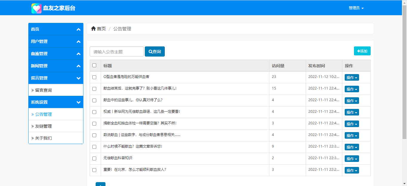
Task: Open 操作 dropdown for 献血中的这些事儿 row
Action: click(x=352, y=101)
